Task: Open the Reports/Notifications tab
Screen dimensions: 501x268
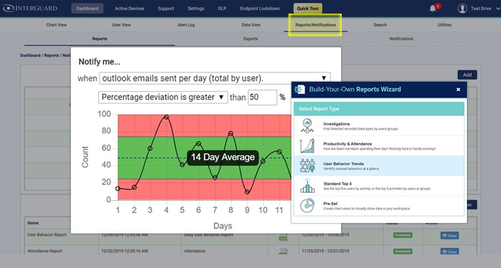Action: (x=315, y=25)
